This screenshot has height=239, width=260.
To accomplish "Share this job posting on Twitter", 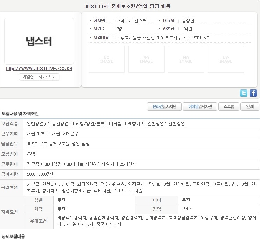I will 244,93.
